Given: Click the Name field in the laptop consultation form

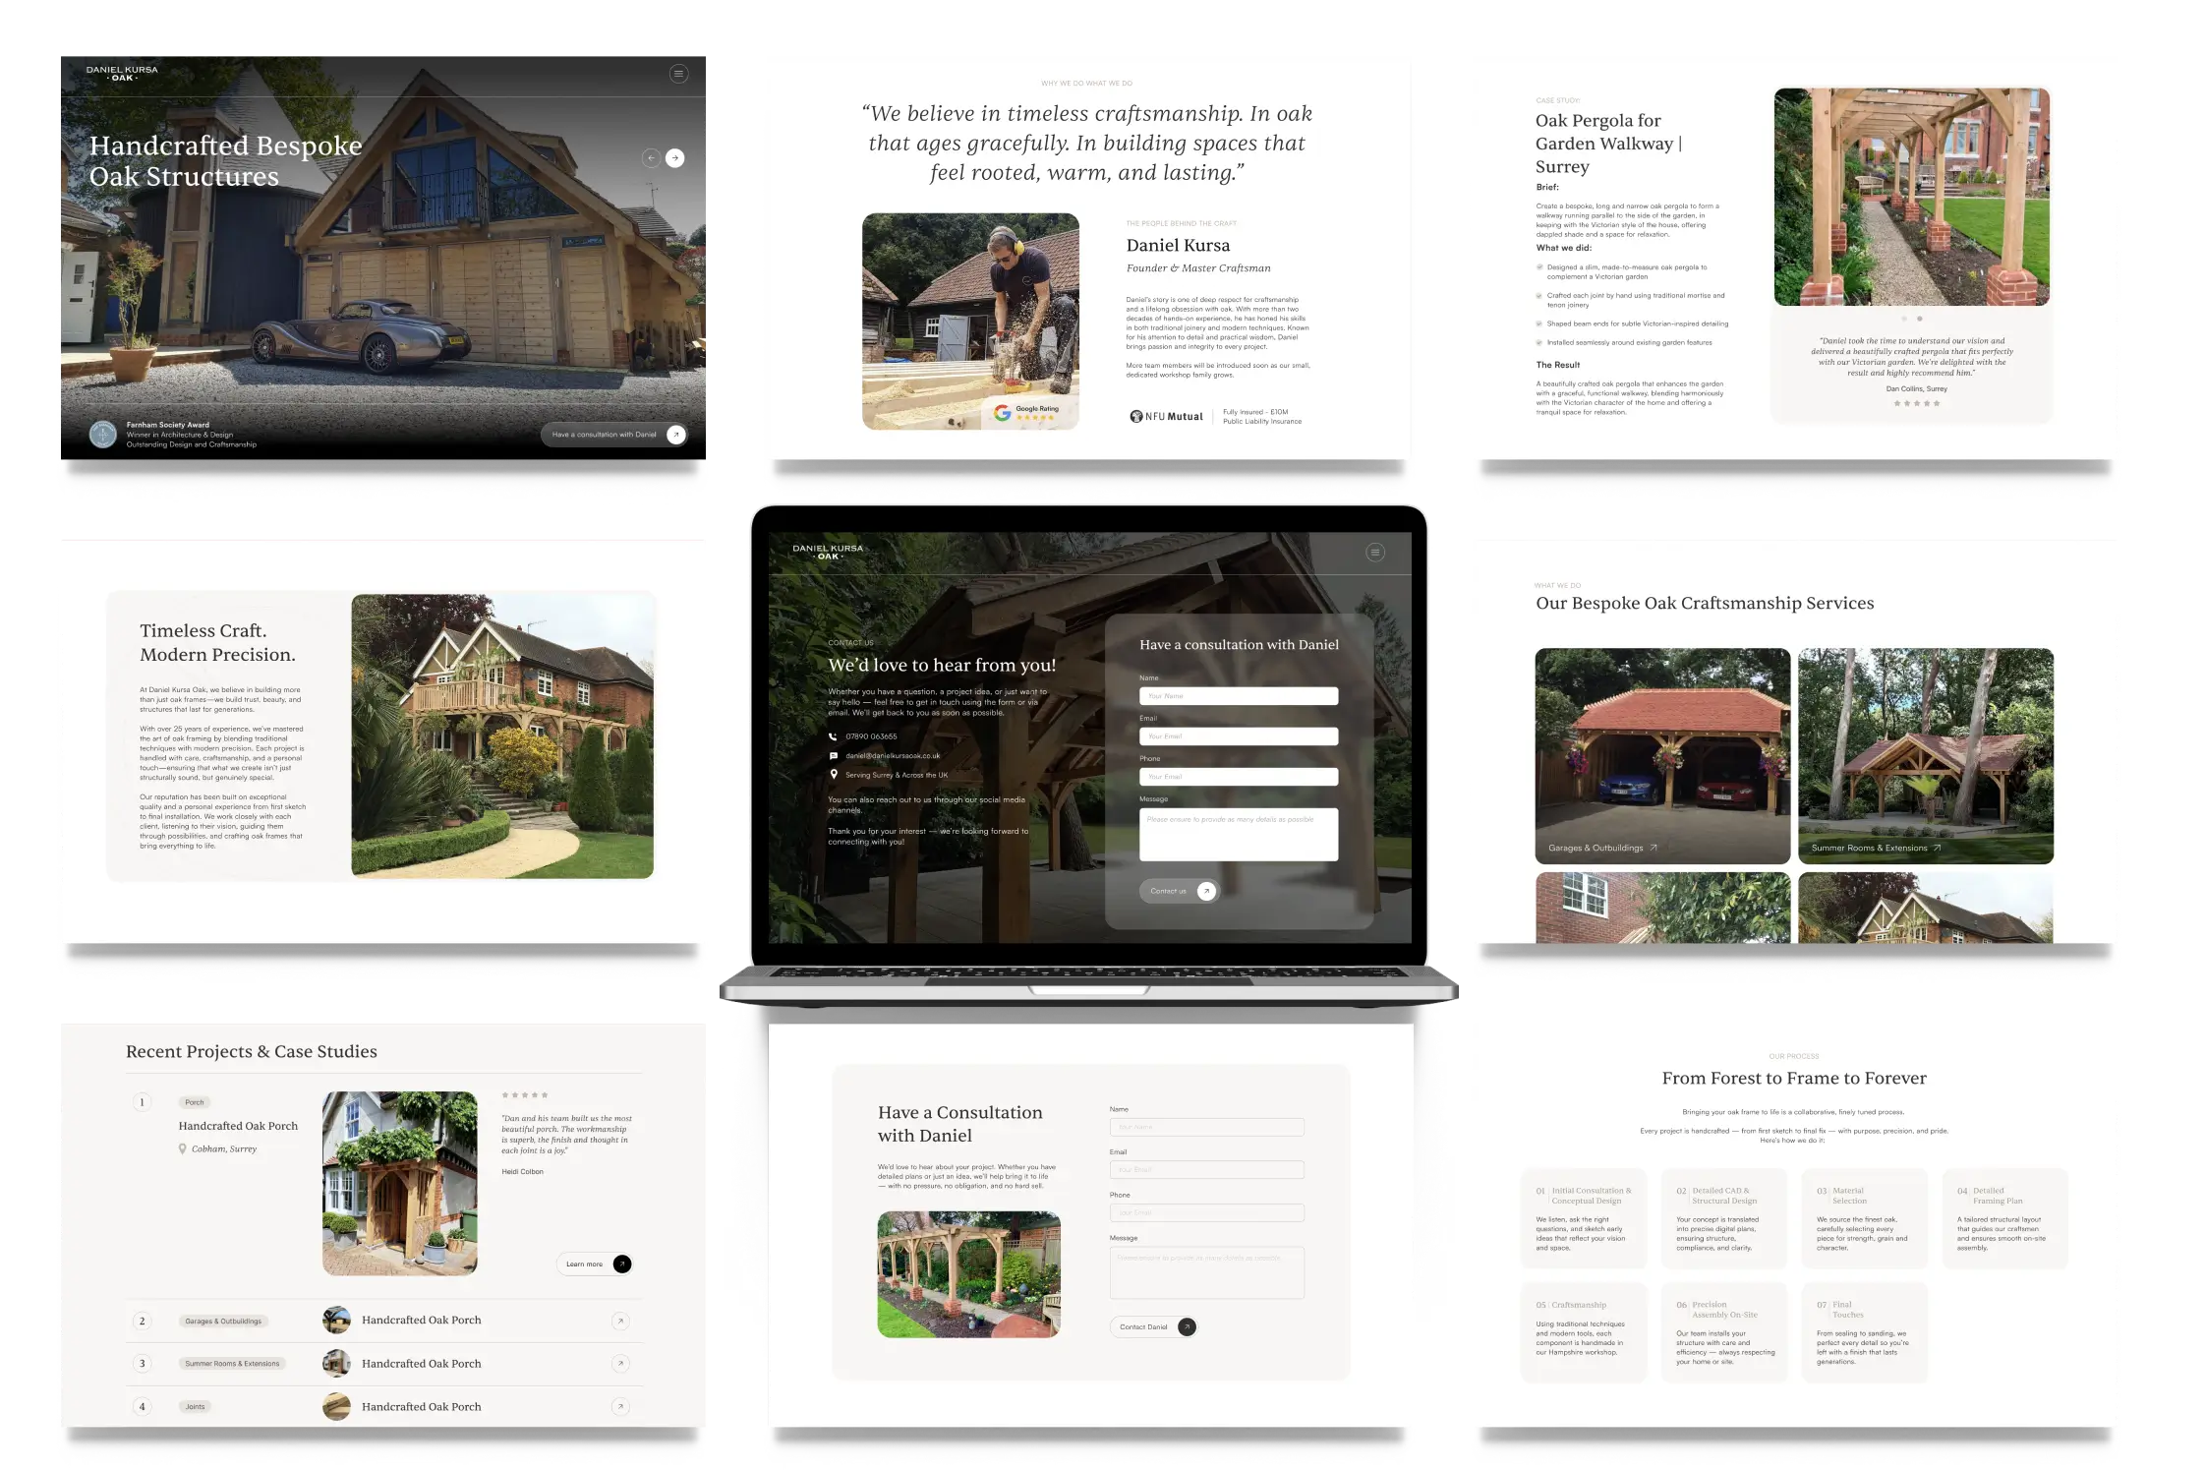Looking at the screenshot, I should 1238,696.
